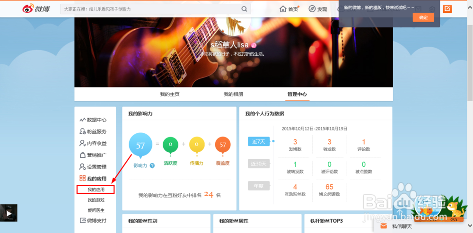Image resolution: width=473 pixels, height=233 pixels.
Task: Click the 发博数 value 3
Action: 295,142
